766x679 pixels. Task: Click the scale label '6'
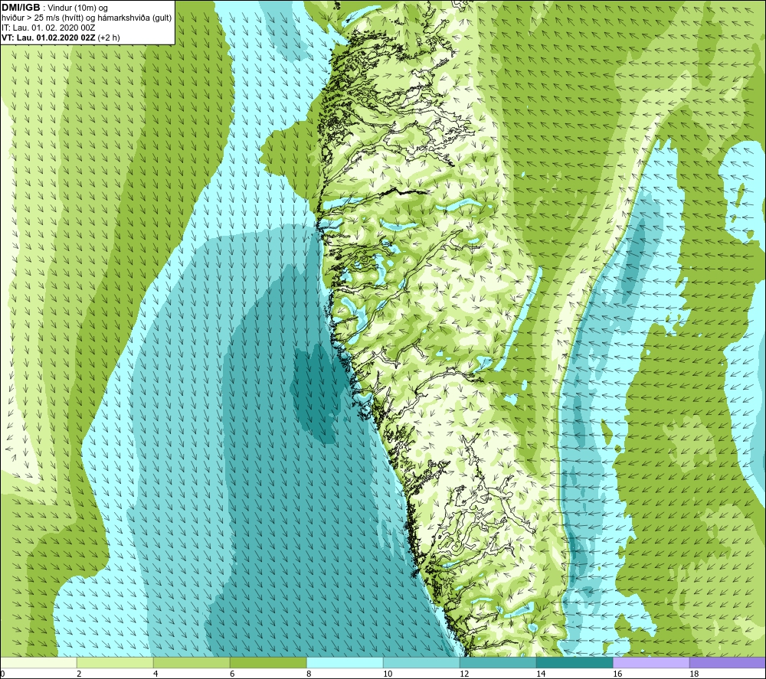point(232,674)
